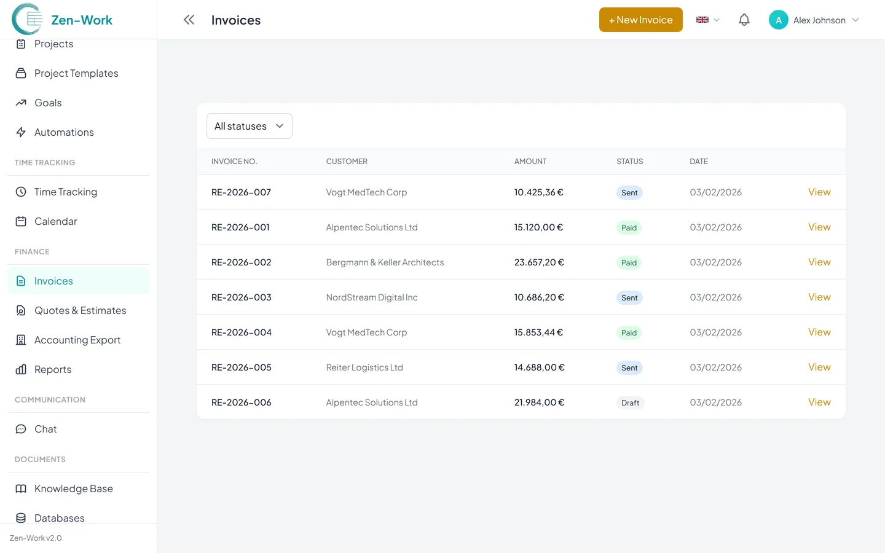
Task: View invoice RE-2026-003
Action: [x=819, y=297]
